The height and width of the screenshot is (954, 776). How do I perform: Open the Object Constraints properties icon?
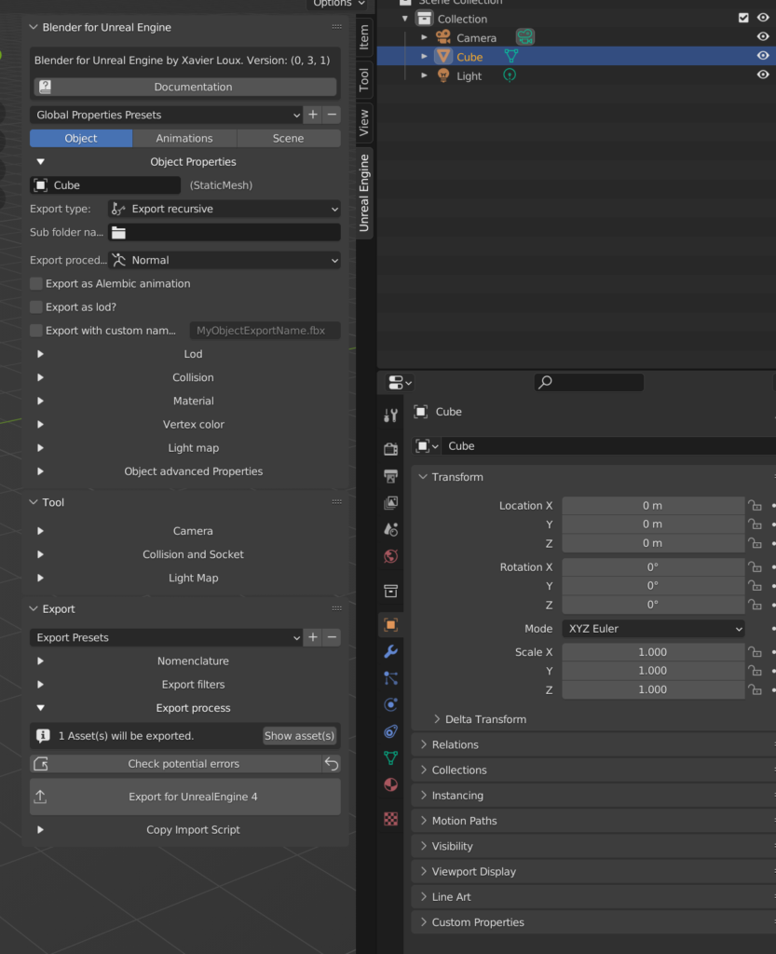pyautogui.click(x=390, y=731)
